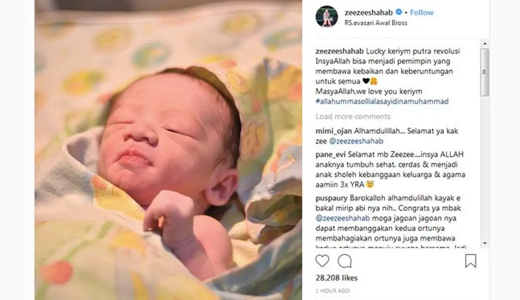520x300 pixels.
Task: Open the #allahummasollialasayidinamuhammad hashtag
Action: [382, 101]
